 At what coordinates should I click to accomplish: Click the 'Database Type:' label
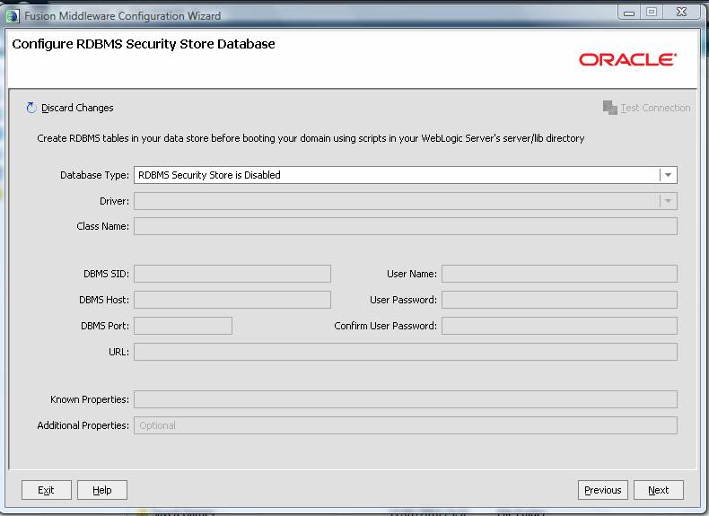pos(94,175)
